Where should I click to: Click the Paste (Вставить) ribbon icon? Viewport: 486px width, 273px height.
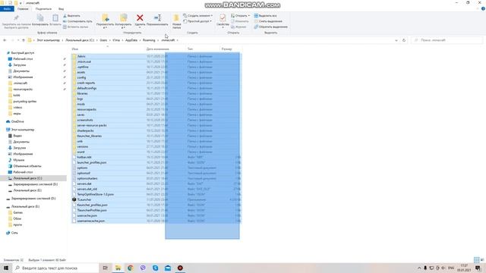click(55, 18)
